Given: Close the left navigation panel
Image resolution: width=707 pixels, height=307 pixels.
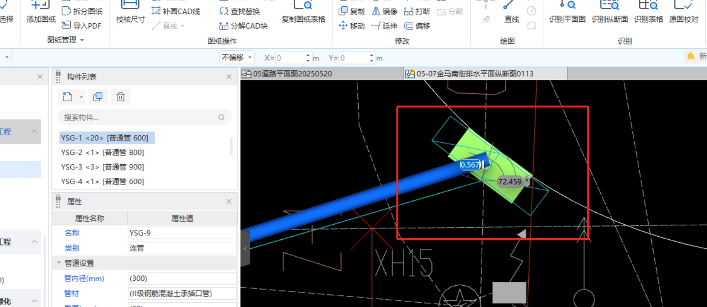Looking at the screenshot, I should (40, 77).
